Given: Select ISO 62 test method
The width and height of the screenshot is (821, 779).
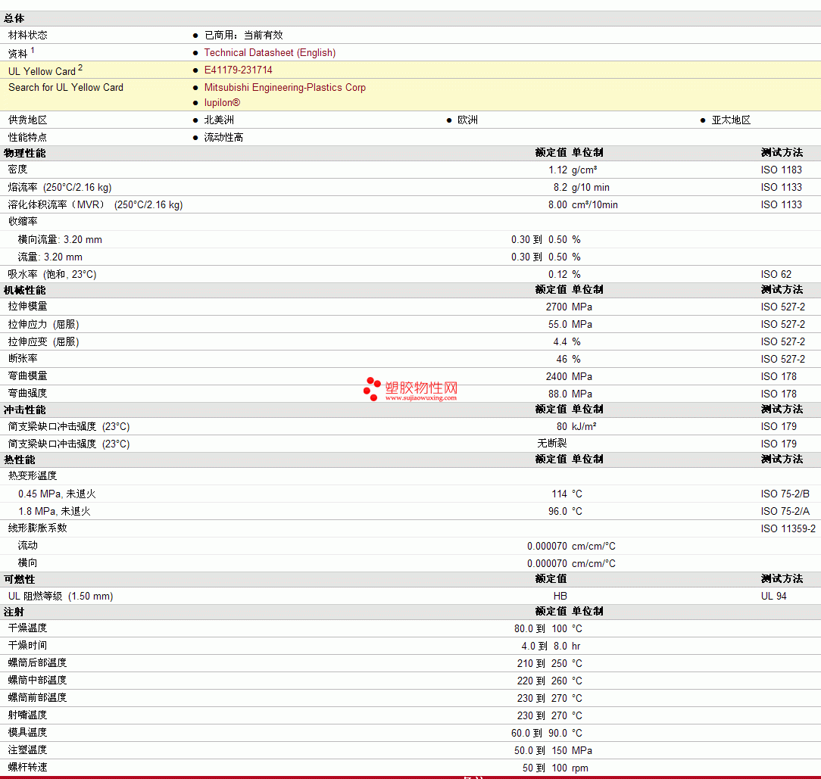Looking at the screenshot, I should (x=776, y=274).
